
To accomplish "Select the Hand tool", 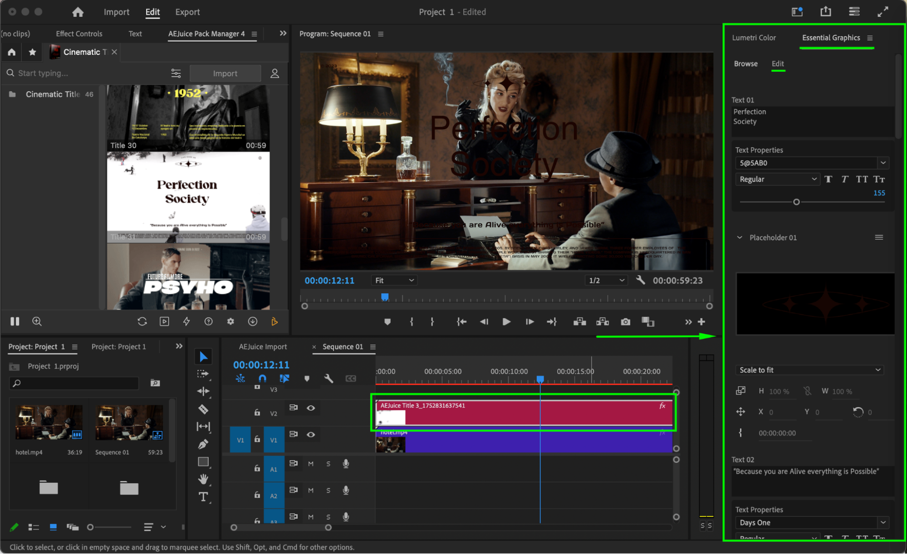I will tap(203, 479).
